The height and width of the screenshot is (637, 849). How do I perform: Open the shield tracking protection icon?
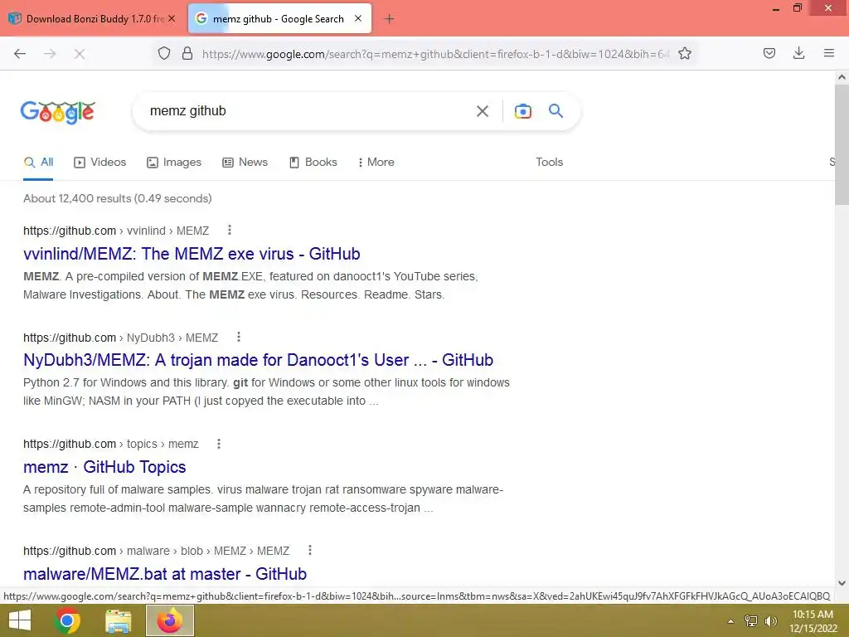tap(164, 53)
